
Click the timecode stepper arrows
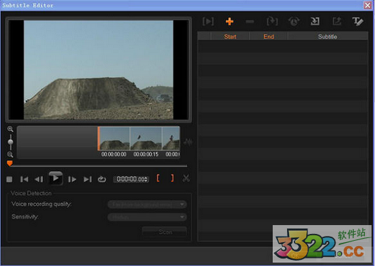click(x=146, y=179)
